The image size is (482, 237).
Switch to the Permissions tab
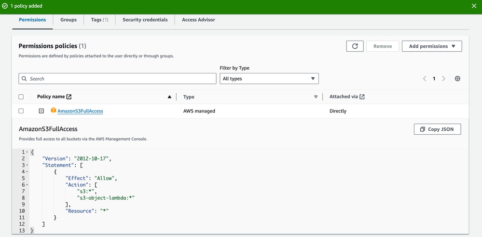coord(32,20)
